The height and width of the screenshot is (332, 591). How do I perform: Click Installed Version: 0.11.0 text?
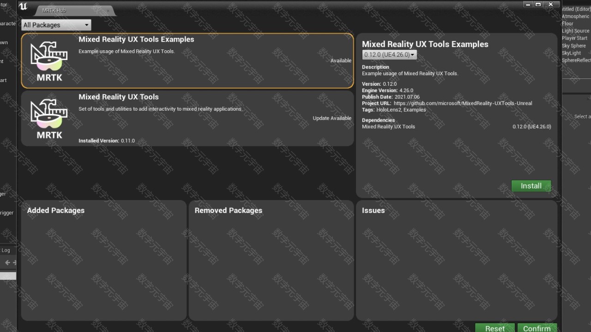click(107, 141)
